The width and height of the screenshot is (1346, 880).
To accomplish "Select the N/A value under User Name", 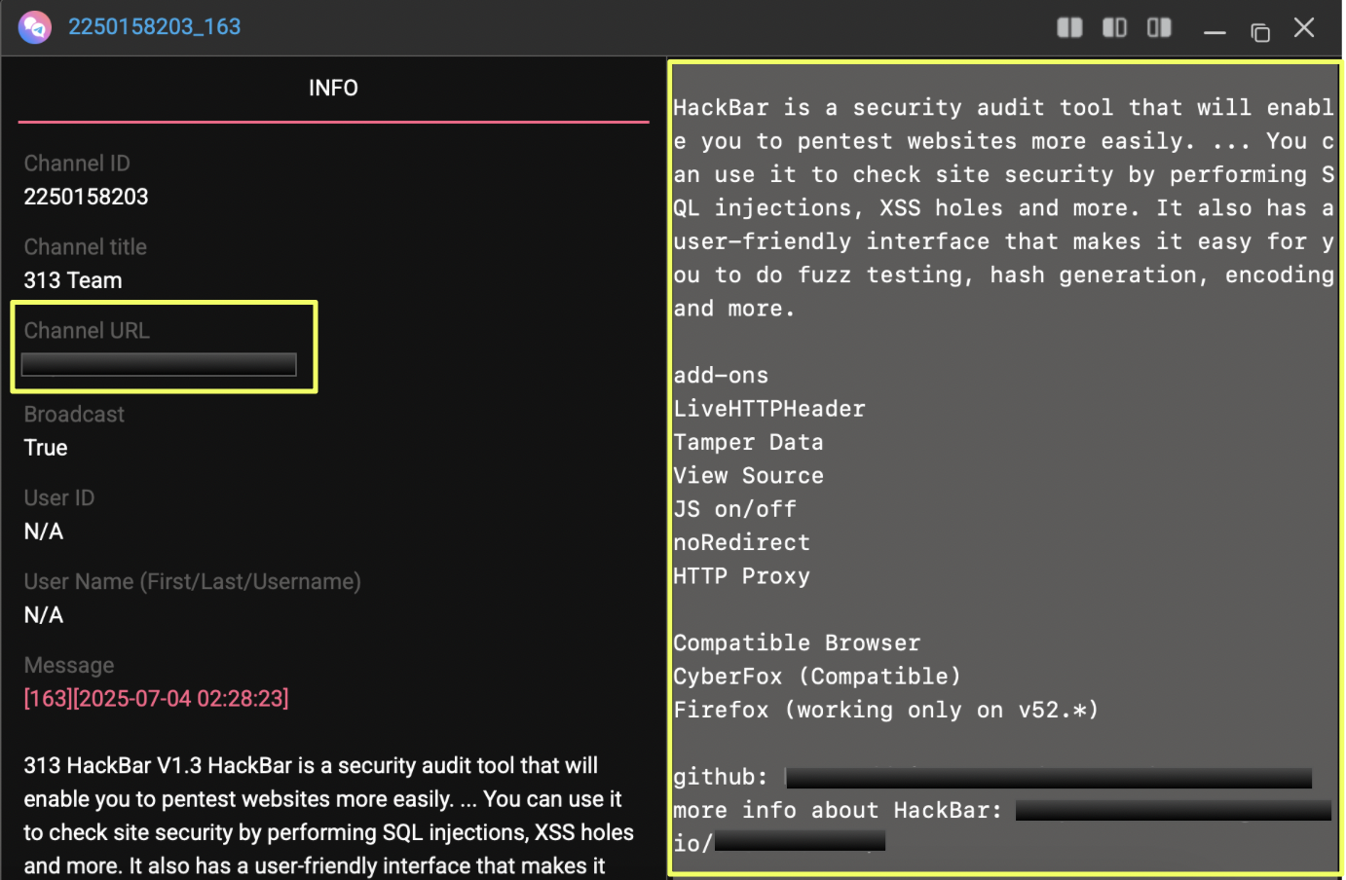I will [44, 615].
